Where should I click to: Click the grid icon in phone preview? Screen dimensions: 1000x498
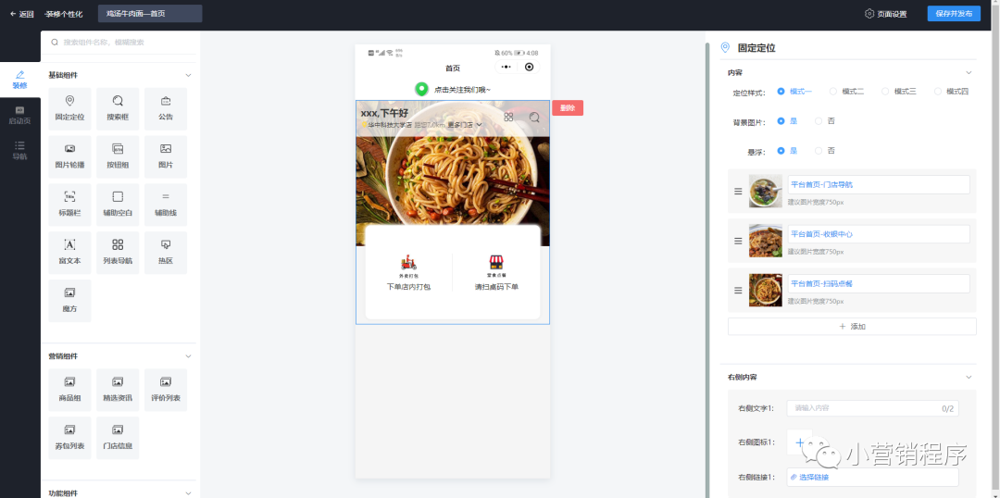click(508, 118)
